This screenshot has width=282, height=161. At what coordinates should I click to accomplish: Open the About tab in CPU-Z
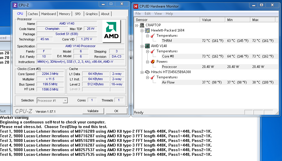click(x=105, y=14)
